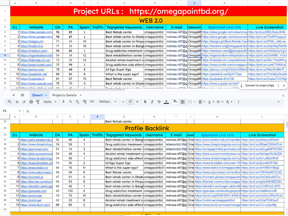
Task: Open text wrapping dropdown
Action: (220, 102)
